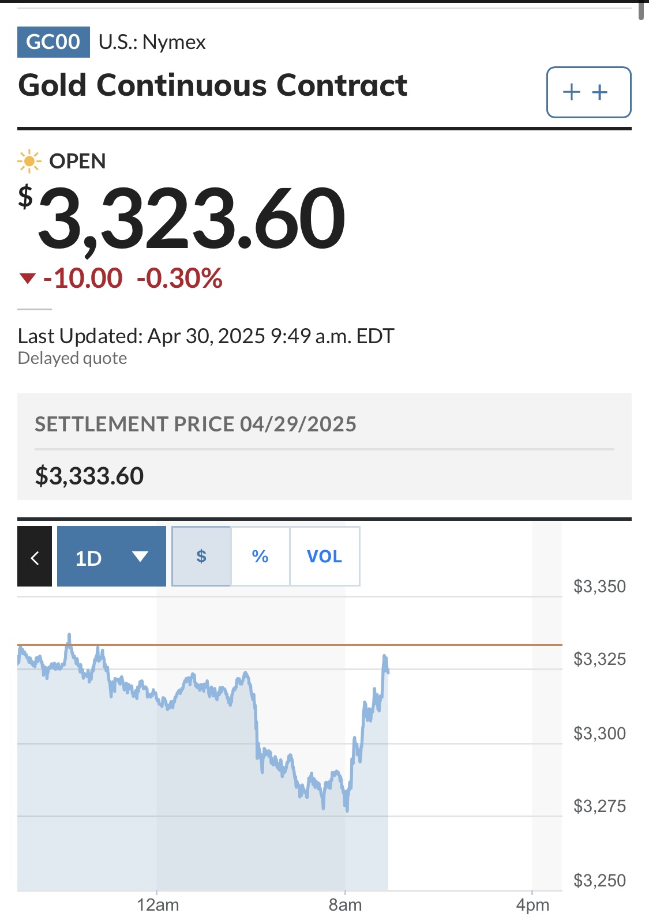Click the $3,325 price axis label
Viewport: 649px width, 917px height.
pyautogui.click(x=599, y=659)
